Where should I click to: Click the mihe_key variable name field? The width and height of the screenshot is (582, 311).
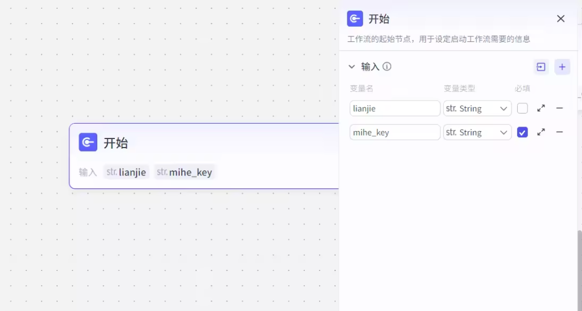click(x=395, y=132)
